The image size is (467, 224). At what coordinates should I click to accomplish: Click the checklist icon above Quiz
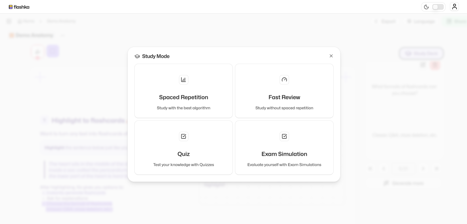coord(183,136)
